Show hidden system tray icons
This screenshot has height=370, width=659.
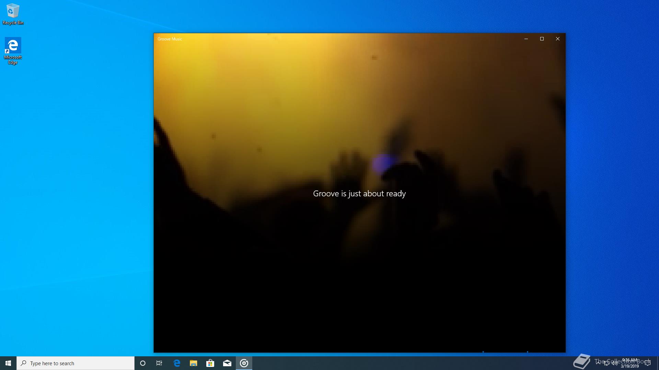598,363
